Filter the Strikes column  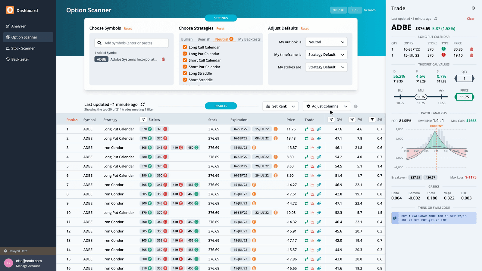(x=143, y=120)
